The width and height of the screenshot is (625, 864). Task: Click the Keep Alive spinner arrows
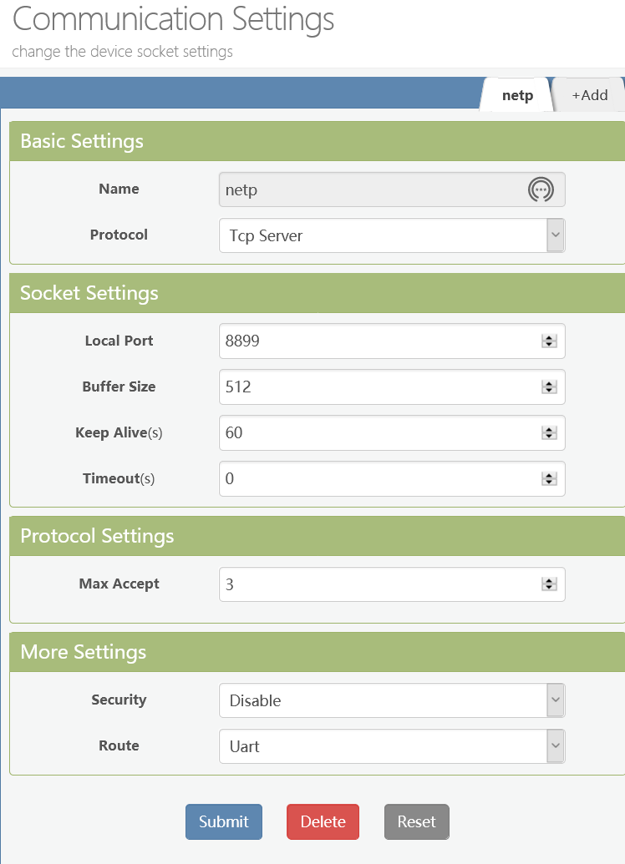pos(549,433)
